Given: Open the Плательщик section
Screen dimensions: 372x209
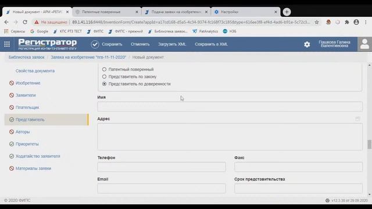Looking at the screenshot, I should pos(27,107).
